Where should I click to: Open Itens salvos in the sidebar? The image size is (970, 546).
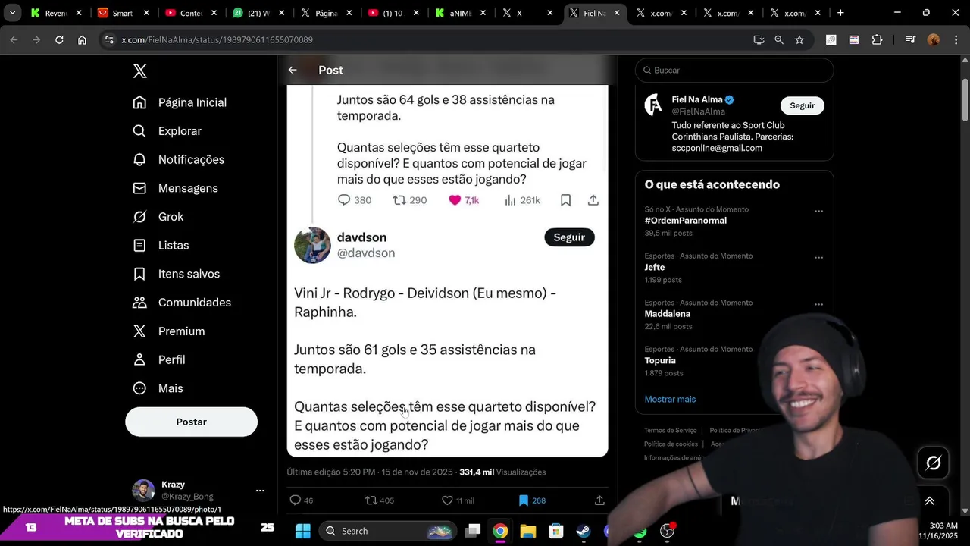(176, 274)
